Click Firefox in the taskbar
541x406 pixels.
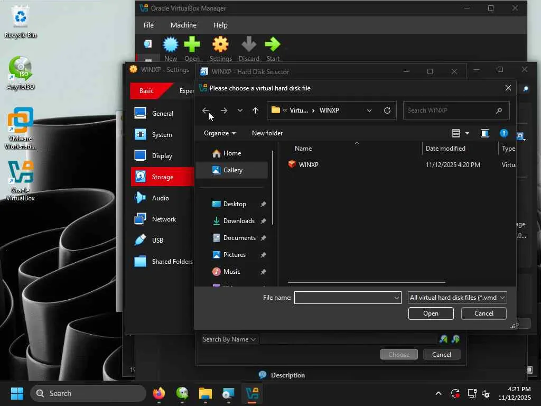pyautogui.click(x=159, y=393)
